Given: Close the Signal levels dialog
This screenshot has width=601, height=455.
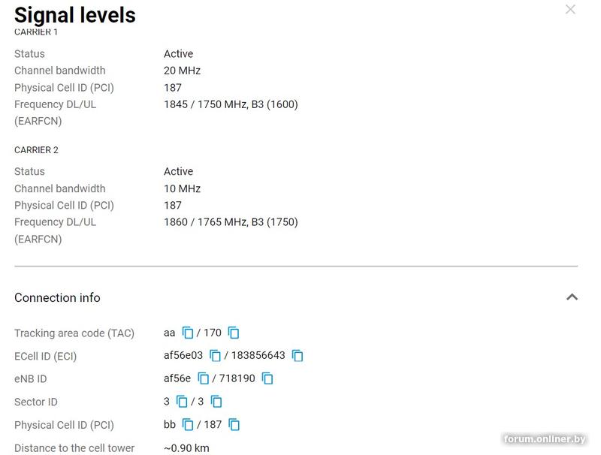Looking at the screenshot, I should pos(570,10).
